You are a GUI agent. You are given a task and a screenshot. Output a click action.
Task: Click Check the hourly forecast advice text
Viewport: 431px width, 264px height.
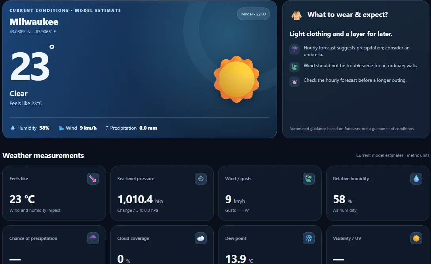coord(355,80)
